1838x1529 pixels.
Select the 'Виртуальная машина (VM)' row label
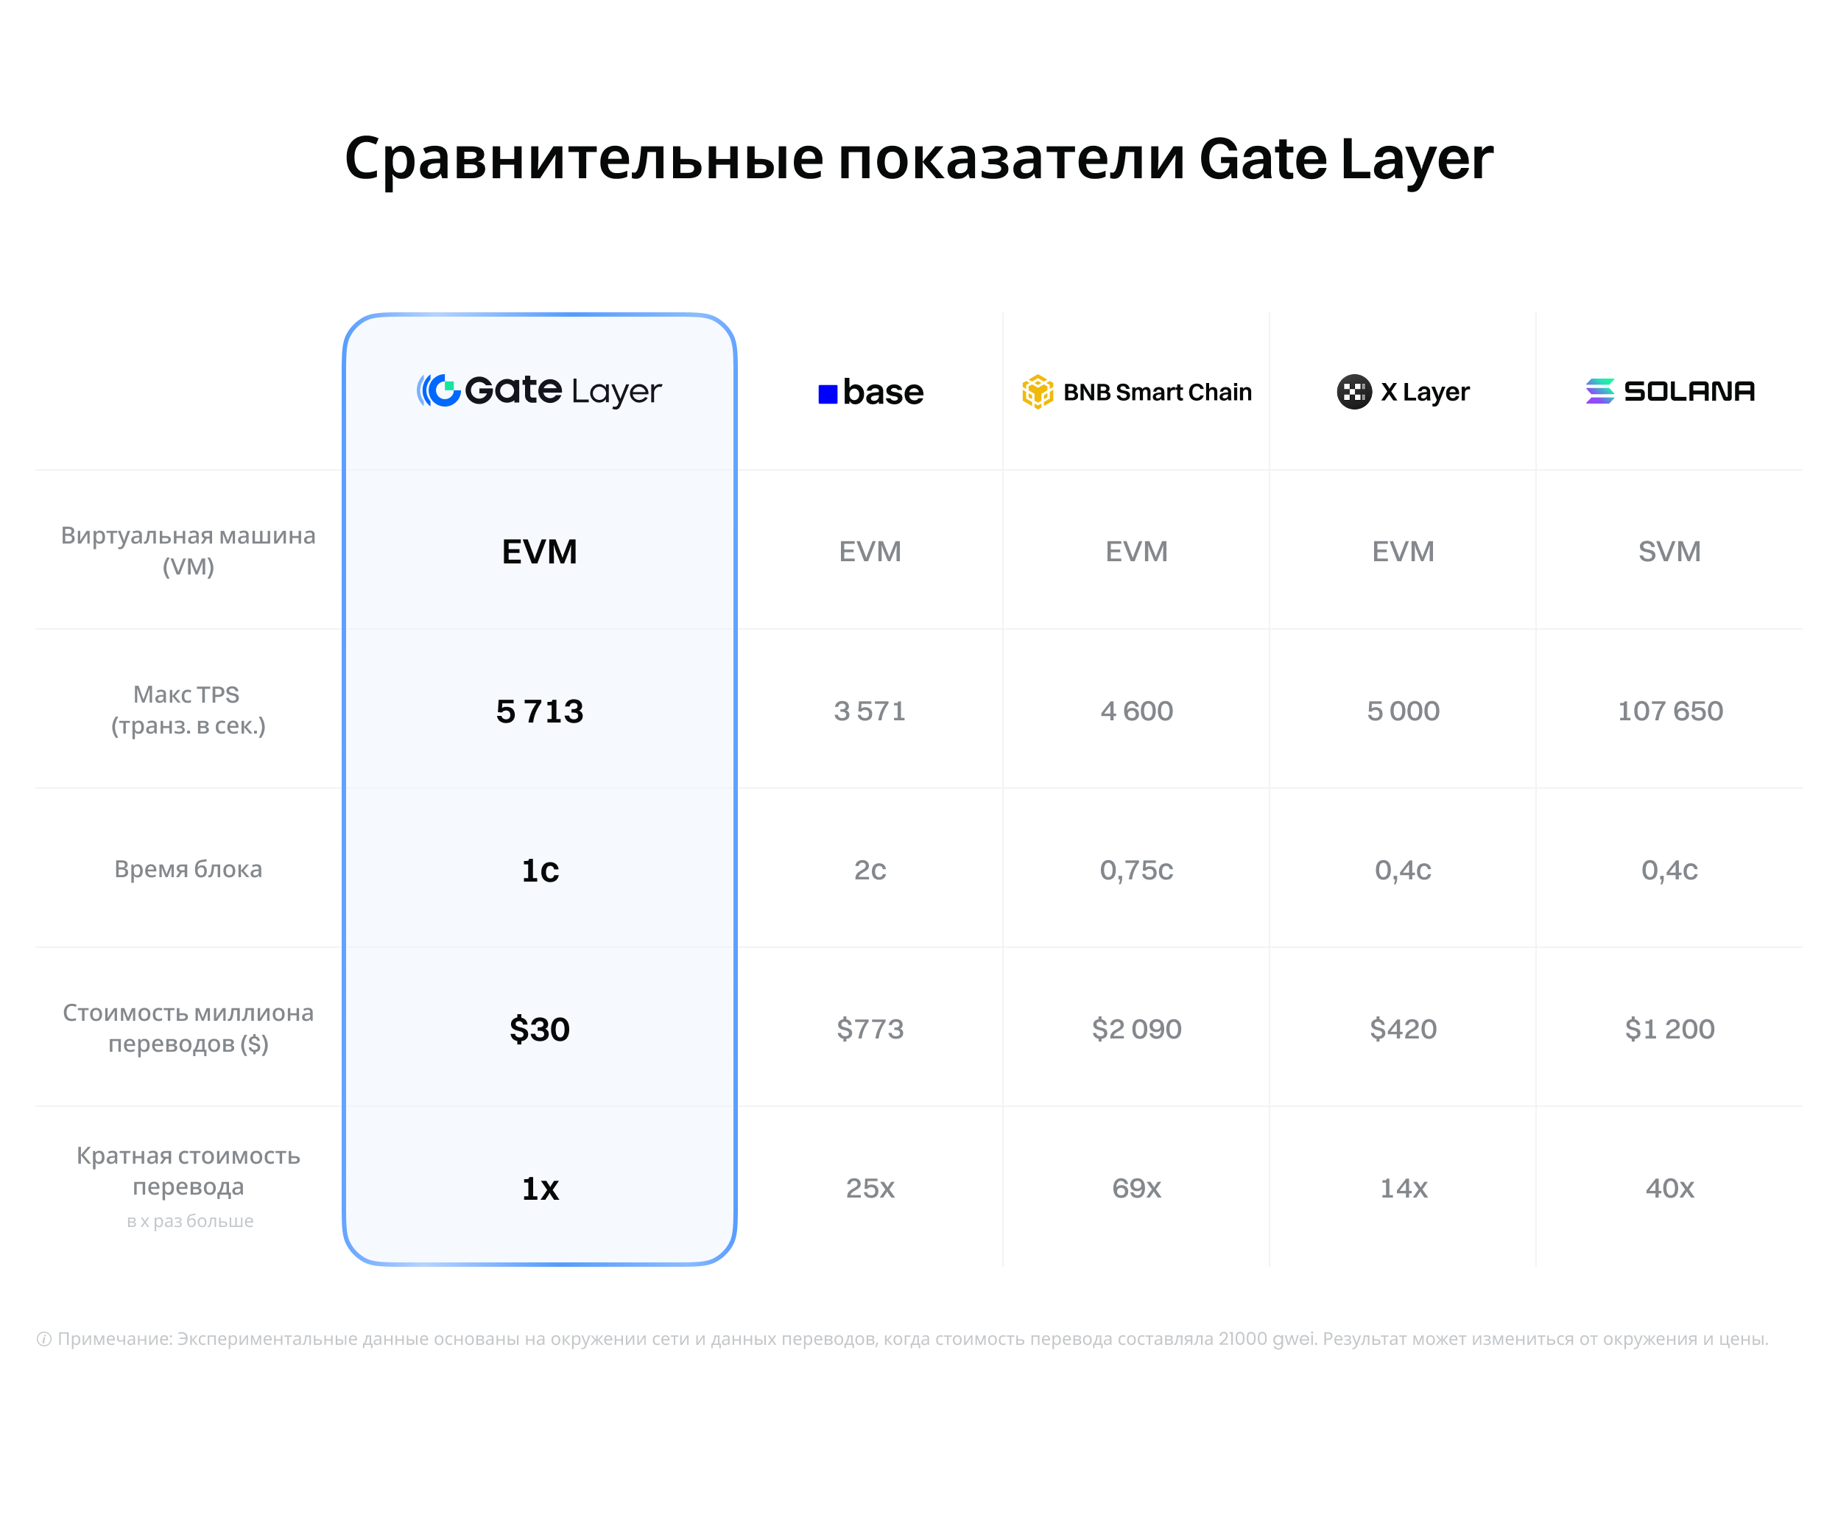point(187,550)
